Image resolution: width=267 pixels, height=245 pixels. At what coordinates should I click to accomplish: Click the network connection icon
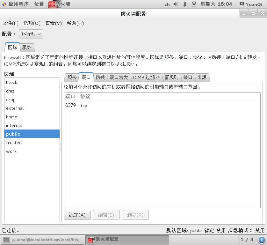click(194, 4)
